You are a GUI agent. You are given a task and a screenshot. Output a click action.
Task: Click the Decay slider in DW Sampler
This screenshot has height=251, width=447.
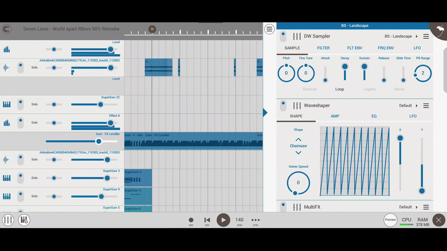coord(345,73)
